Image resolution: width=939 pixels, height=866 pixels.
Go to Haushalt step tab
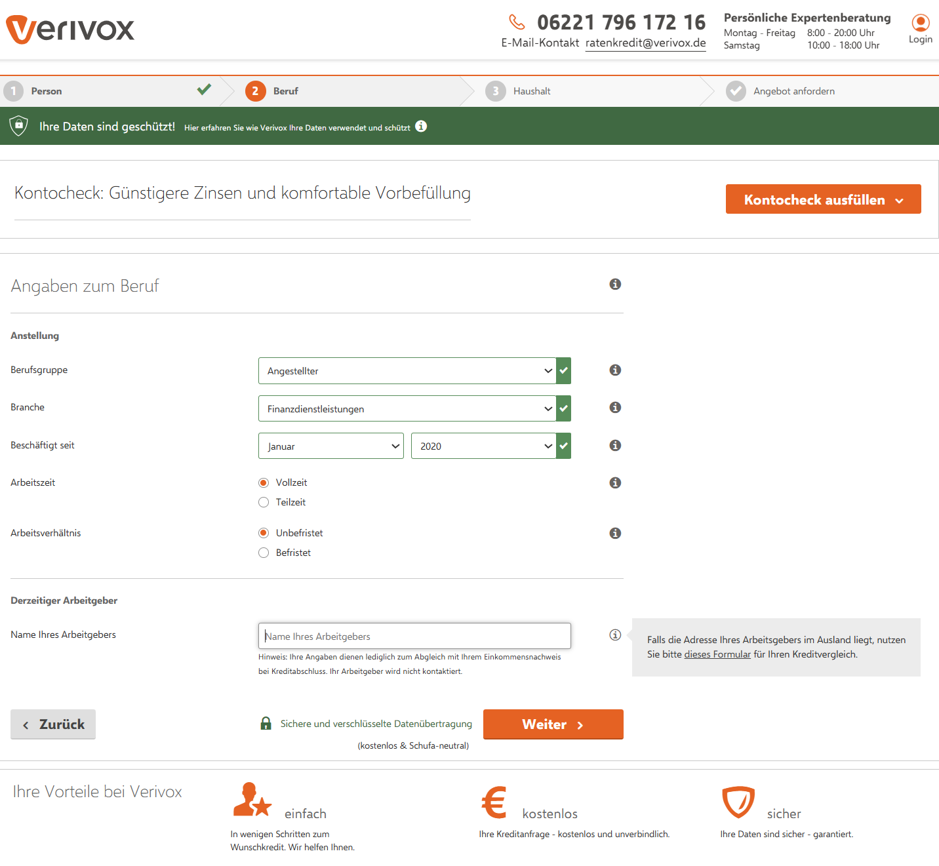pyautogui.click(x=531, y=91)
